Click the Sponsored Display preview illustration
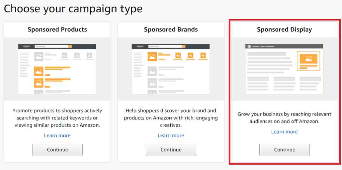Screen dimensions: 342x170 pyautogui.click(x=284, y=69)
